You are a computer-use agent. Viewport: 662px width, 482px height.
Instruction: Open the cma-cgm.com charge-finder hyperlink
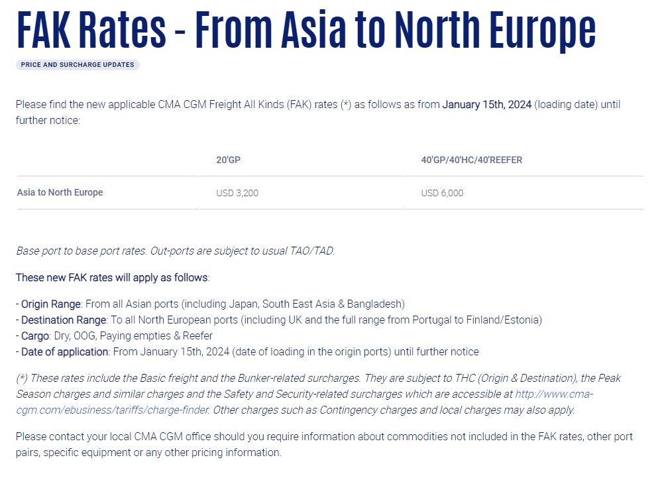tap(553, 394)
